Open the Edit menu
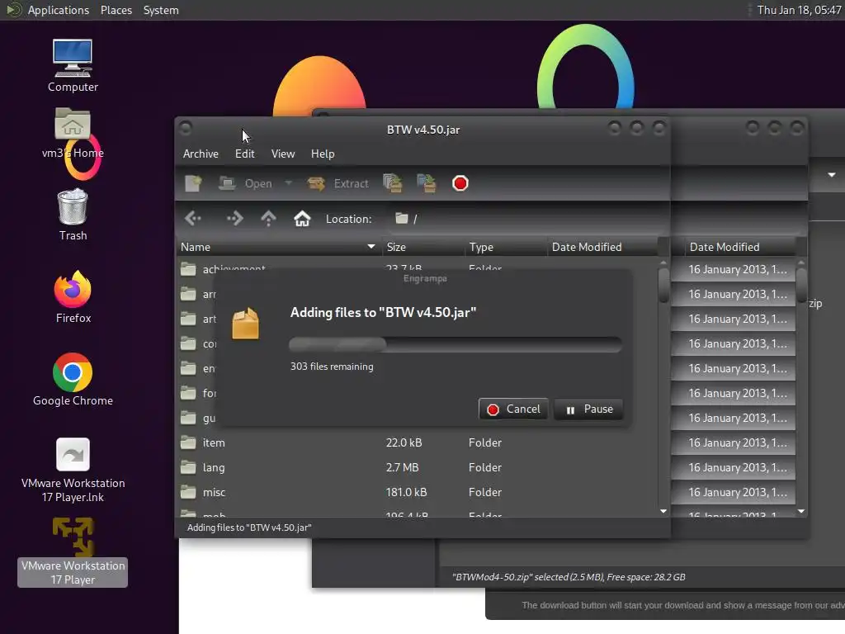Image resolution: width=845 pixels, height=634 pixels. 244,154
